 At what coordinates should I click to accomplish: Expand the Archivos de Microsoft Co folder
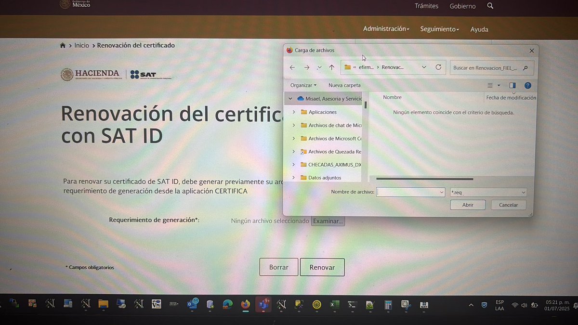[x=294, y=138]
